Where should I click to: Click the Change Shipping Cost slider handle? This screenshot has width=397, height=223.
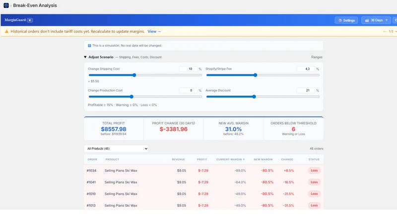point(134,75)
